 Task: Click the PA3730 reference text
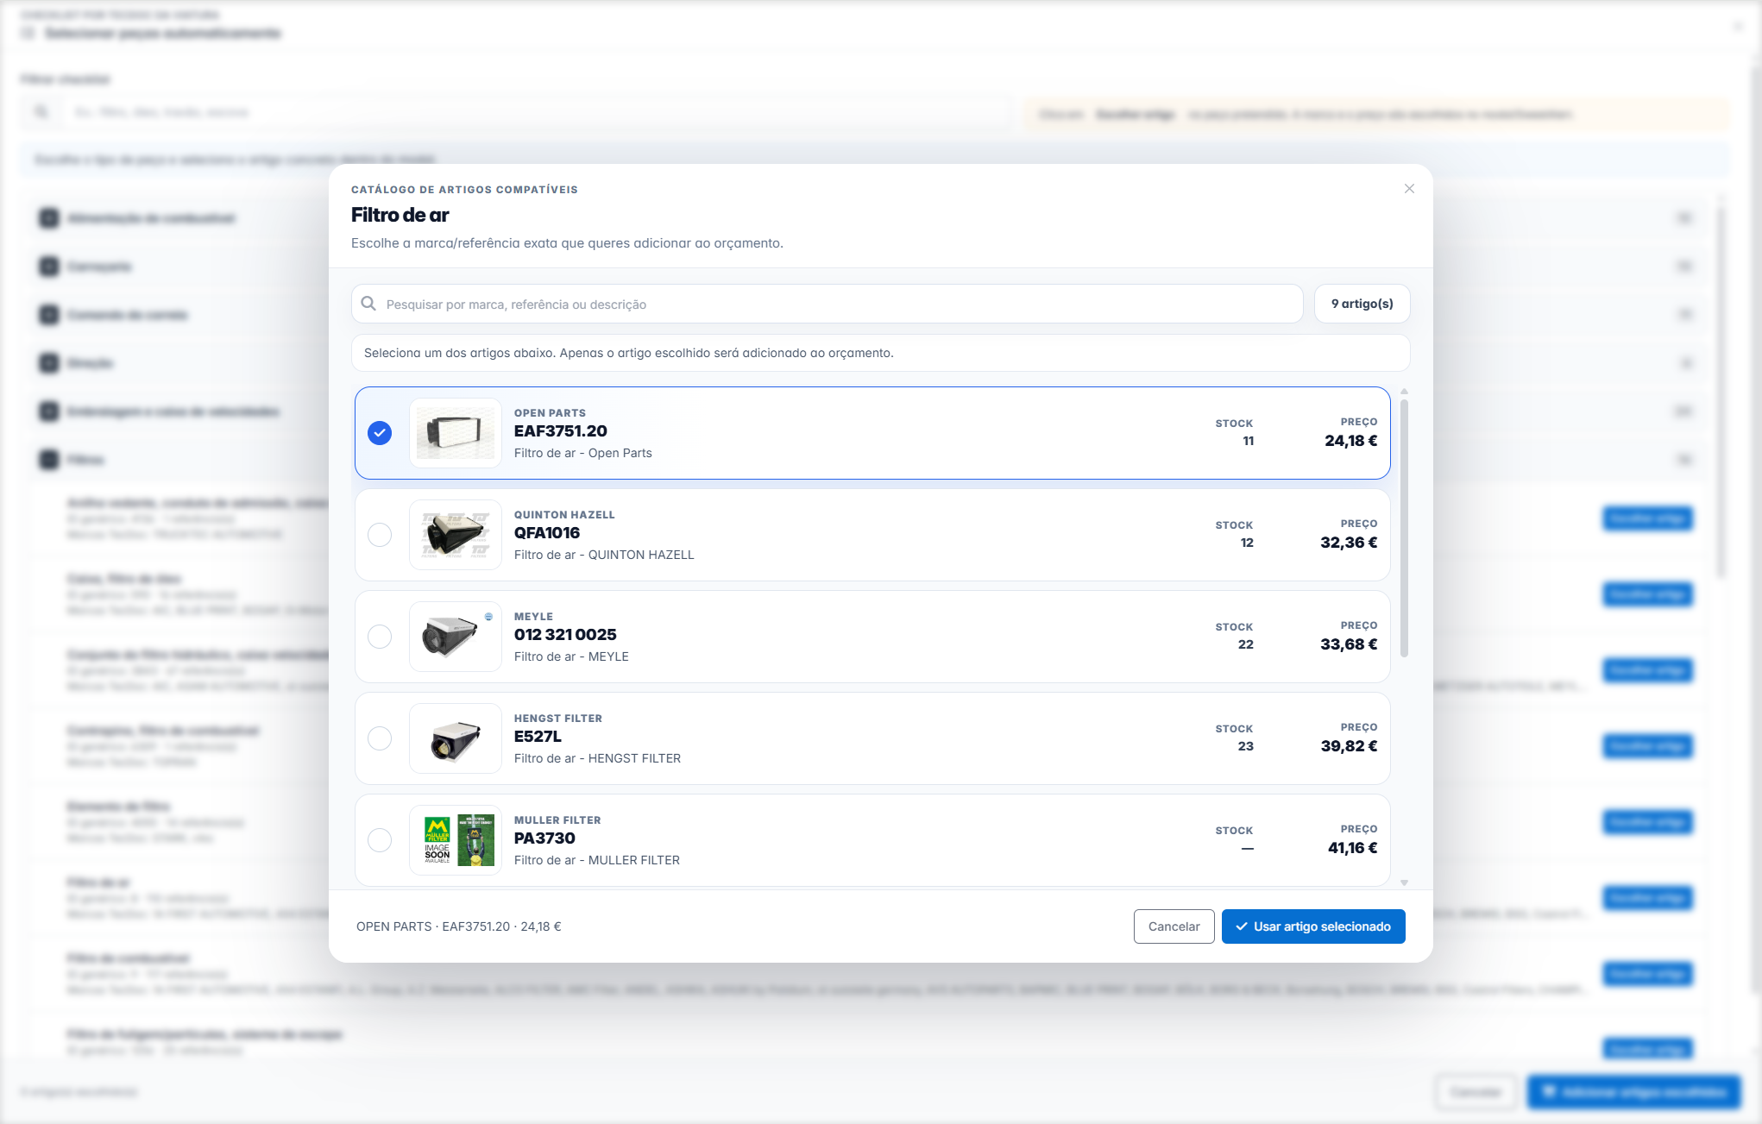point(544,838)
